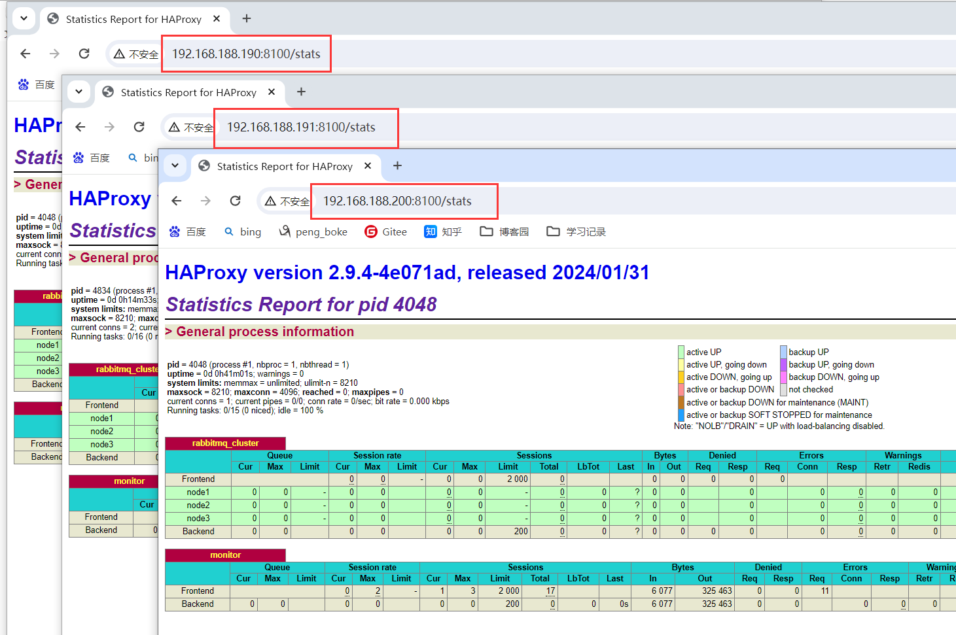Click the not secure warning in 192.168.188.191 window
The height and width of the screenshot is (635, 956).
pos(190,128)
